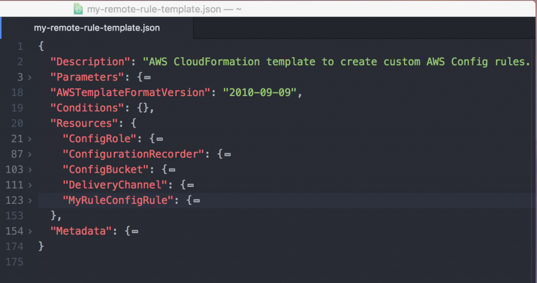Select the my-remote-rule-template.json tab
This screenshot has height=283, width=537.
97,28
